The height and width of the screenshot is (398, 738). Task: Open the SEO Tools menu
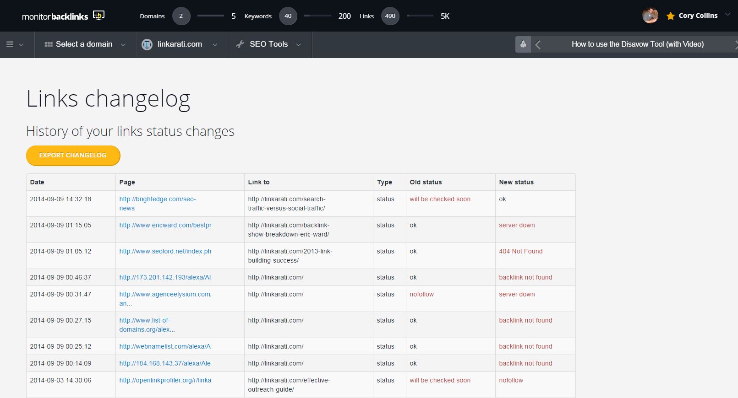[270, 44]
